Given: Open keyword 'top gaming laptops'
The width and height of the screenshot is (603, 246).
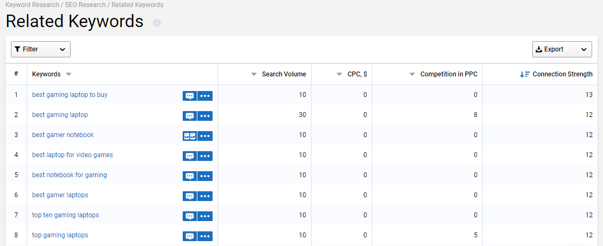Looking at the screenshot, I should (60, 235).
